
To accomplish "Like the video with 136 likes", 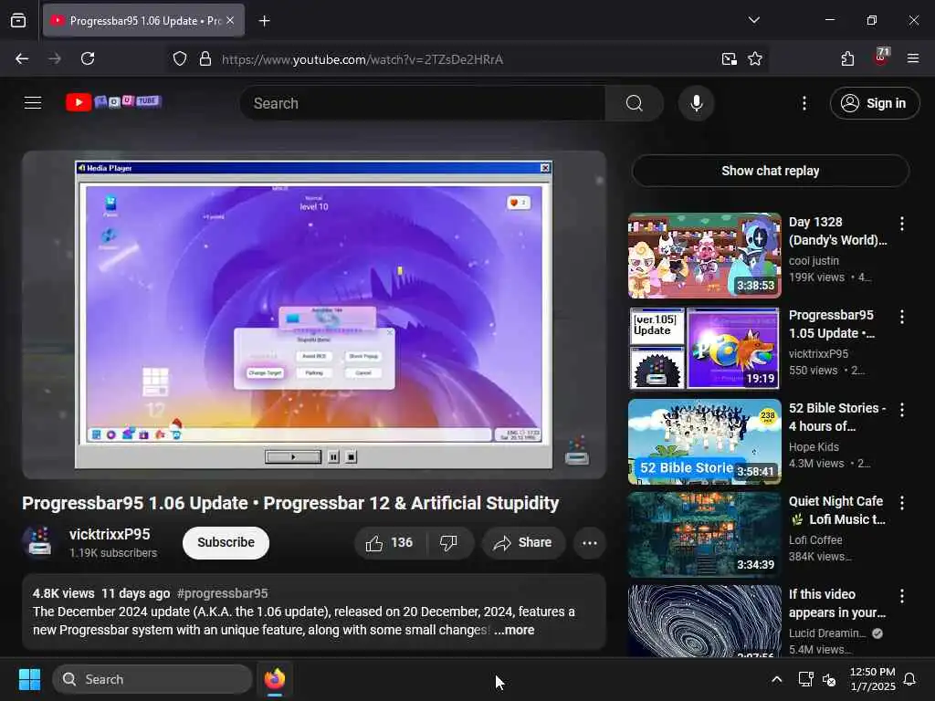I will 389,542.
